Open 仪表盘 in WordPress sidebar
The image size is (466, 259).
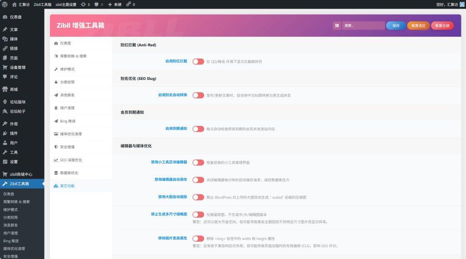coord(22,17)
